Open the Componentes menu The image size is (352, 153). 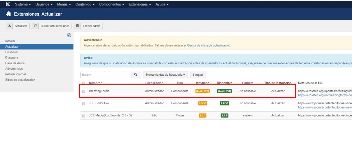click(112, 4)
